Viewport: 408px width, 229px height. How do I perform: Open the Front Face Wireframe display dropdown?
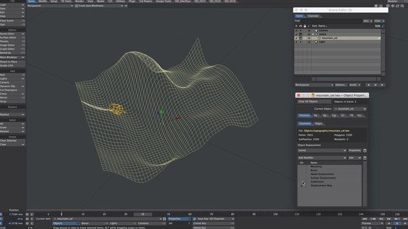tap(99, 6)
